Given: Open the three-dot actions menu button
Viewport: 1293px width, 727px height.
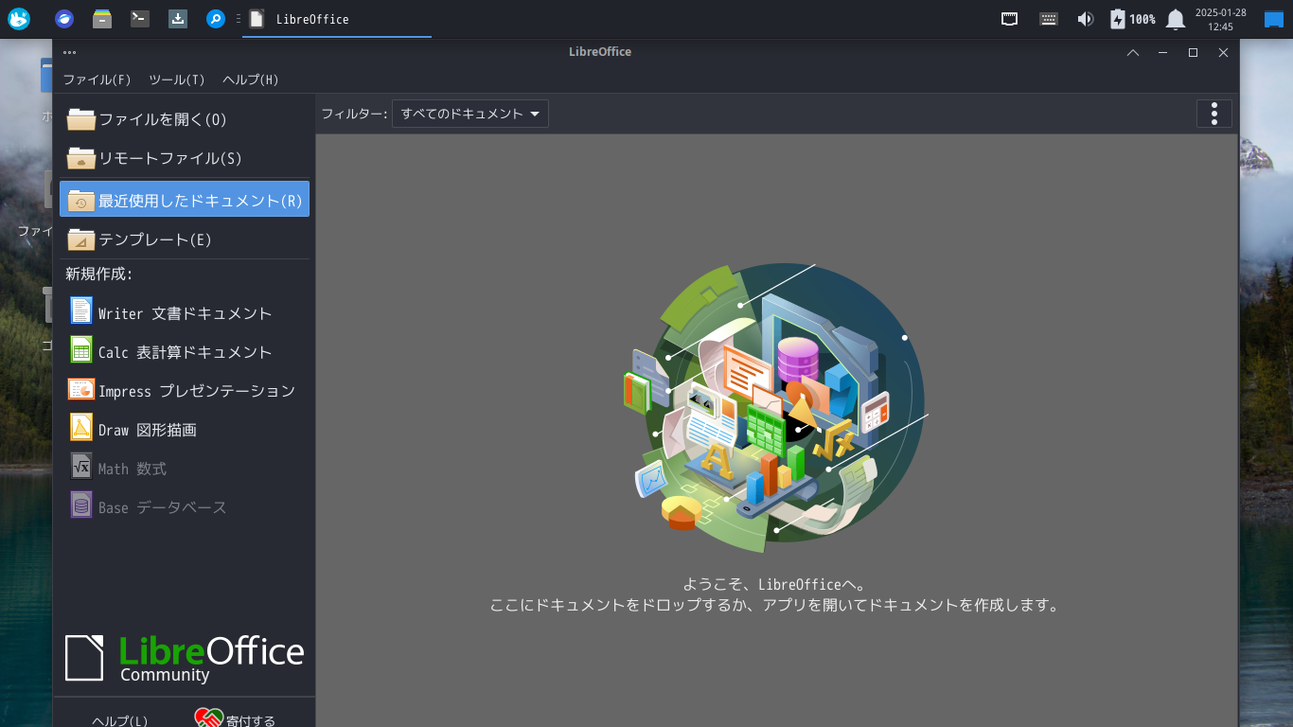Looking at the screenshot, I should coord(1214,114).
